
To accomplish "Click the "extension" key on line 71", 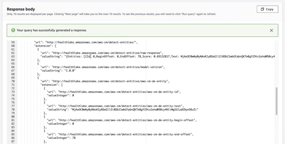I will [50, 85].
